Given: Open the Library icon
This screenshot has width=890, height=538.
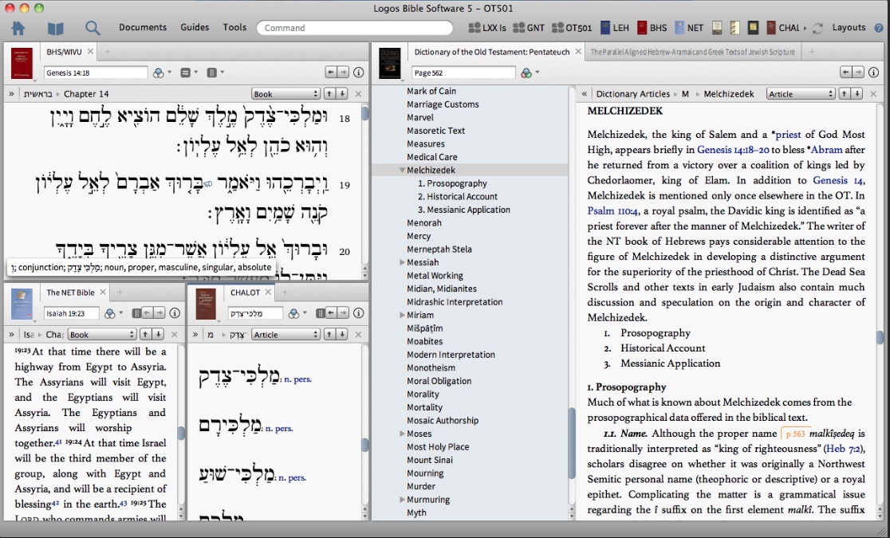Looking at the screenshot, I should coord(55,29).
